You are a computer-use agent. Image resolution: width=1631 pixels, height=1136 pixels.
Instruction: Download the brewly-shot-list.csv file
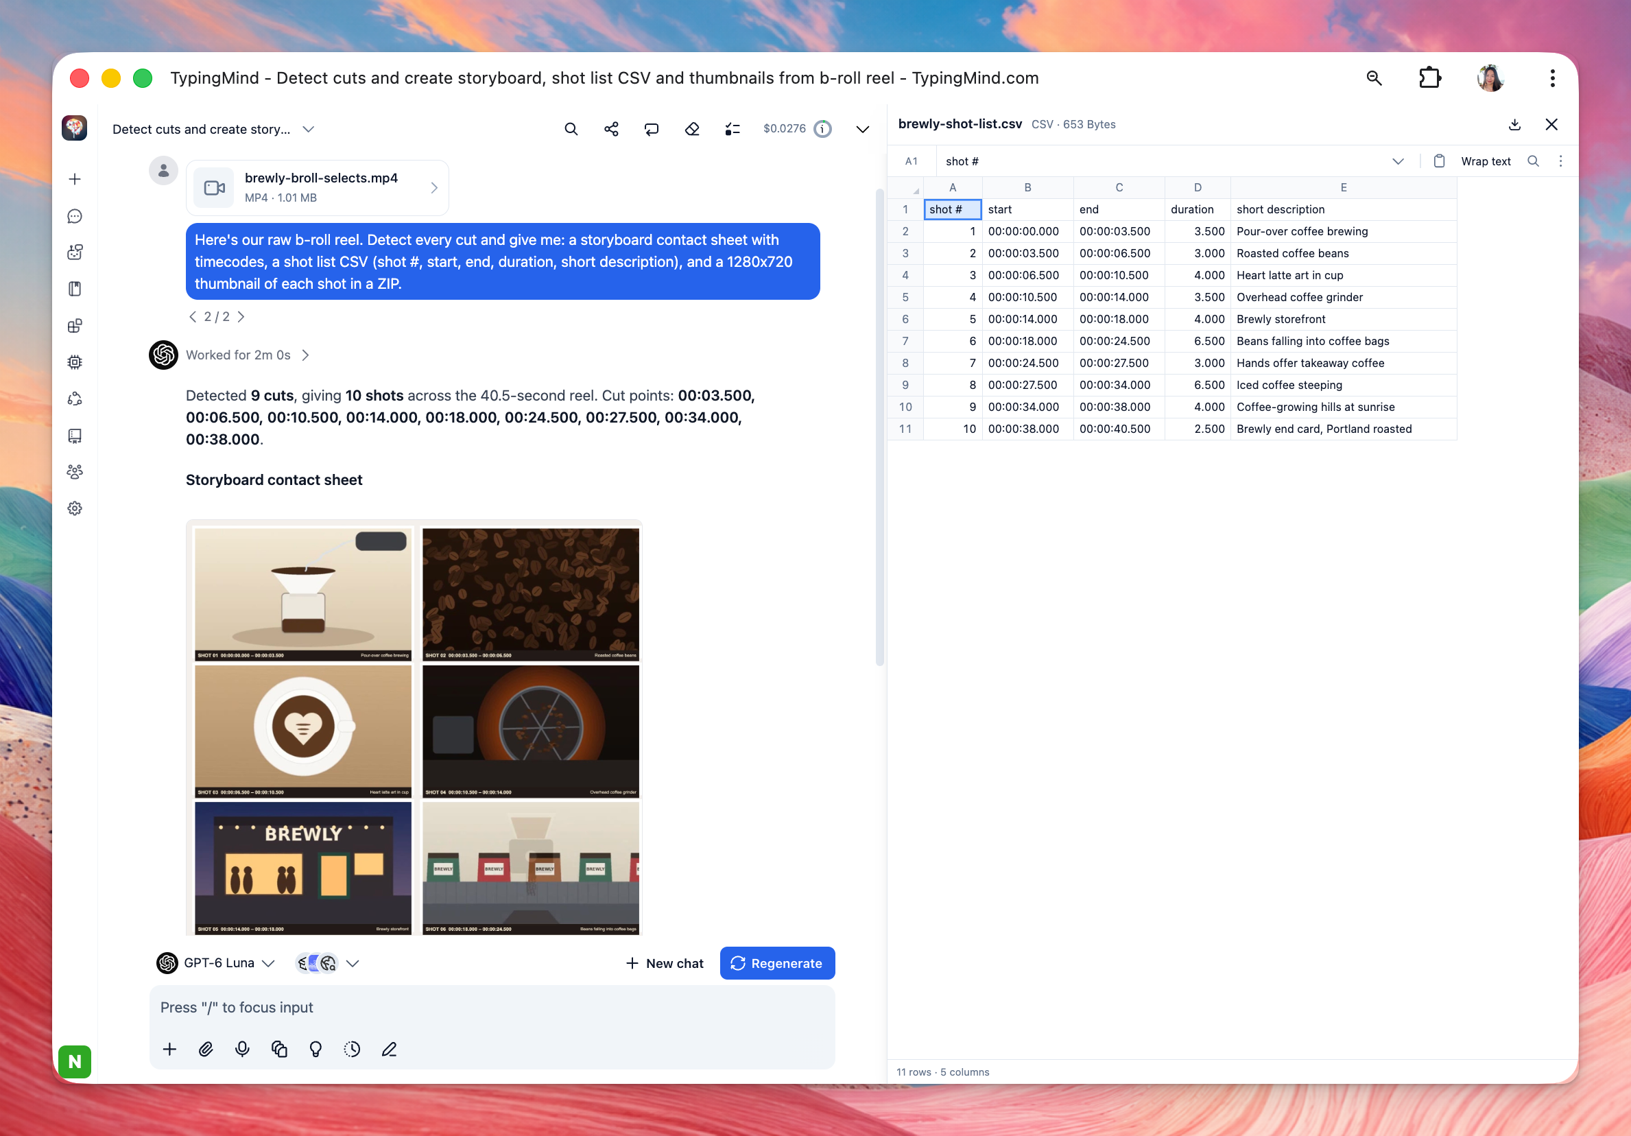coord(1514,124)
